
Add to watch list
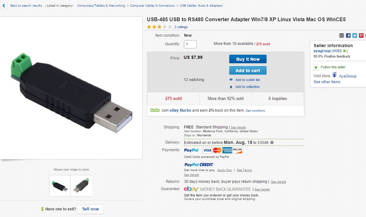coord(247,80)
